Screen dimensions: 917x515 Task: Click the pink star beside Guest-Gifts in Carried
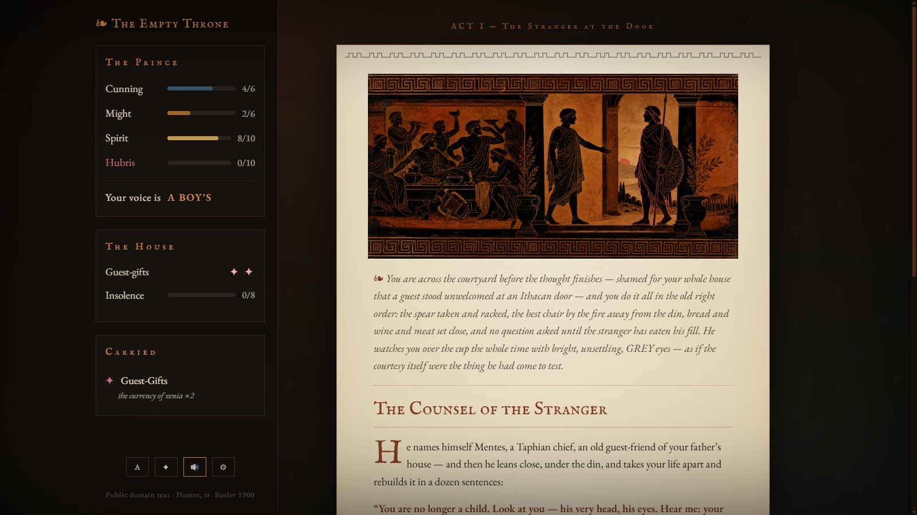(x=109, y=381)
